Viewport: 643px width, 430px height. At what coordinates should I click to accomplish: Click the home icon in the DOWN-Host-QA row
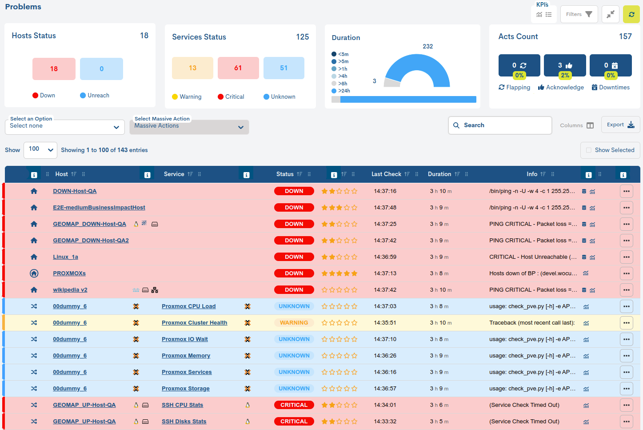click(34, 191)
